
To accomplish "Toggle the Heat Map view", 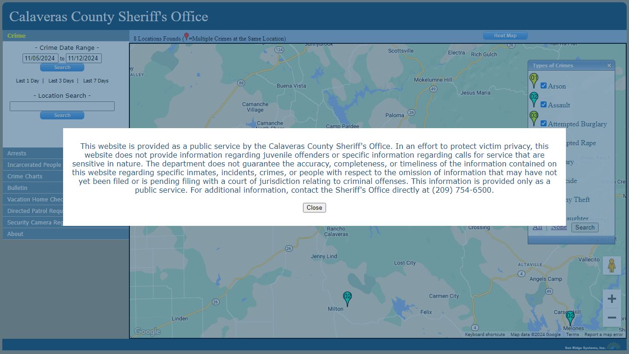I will coord(505,35).
